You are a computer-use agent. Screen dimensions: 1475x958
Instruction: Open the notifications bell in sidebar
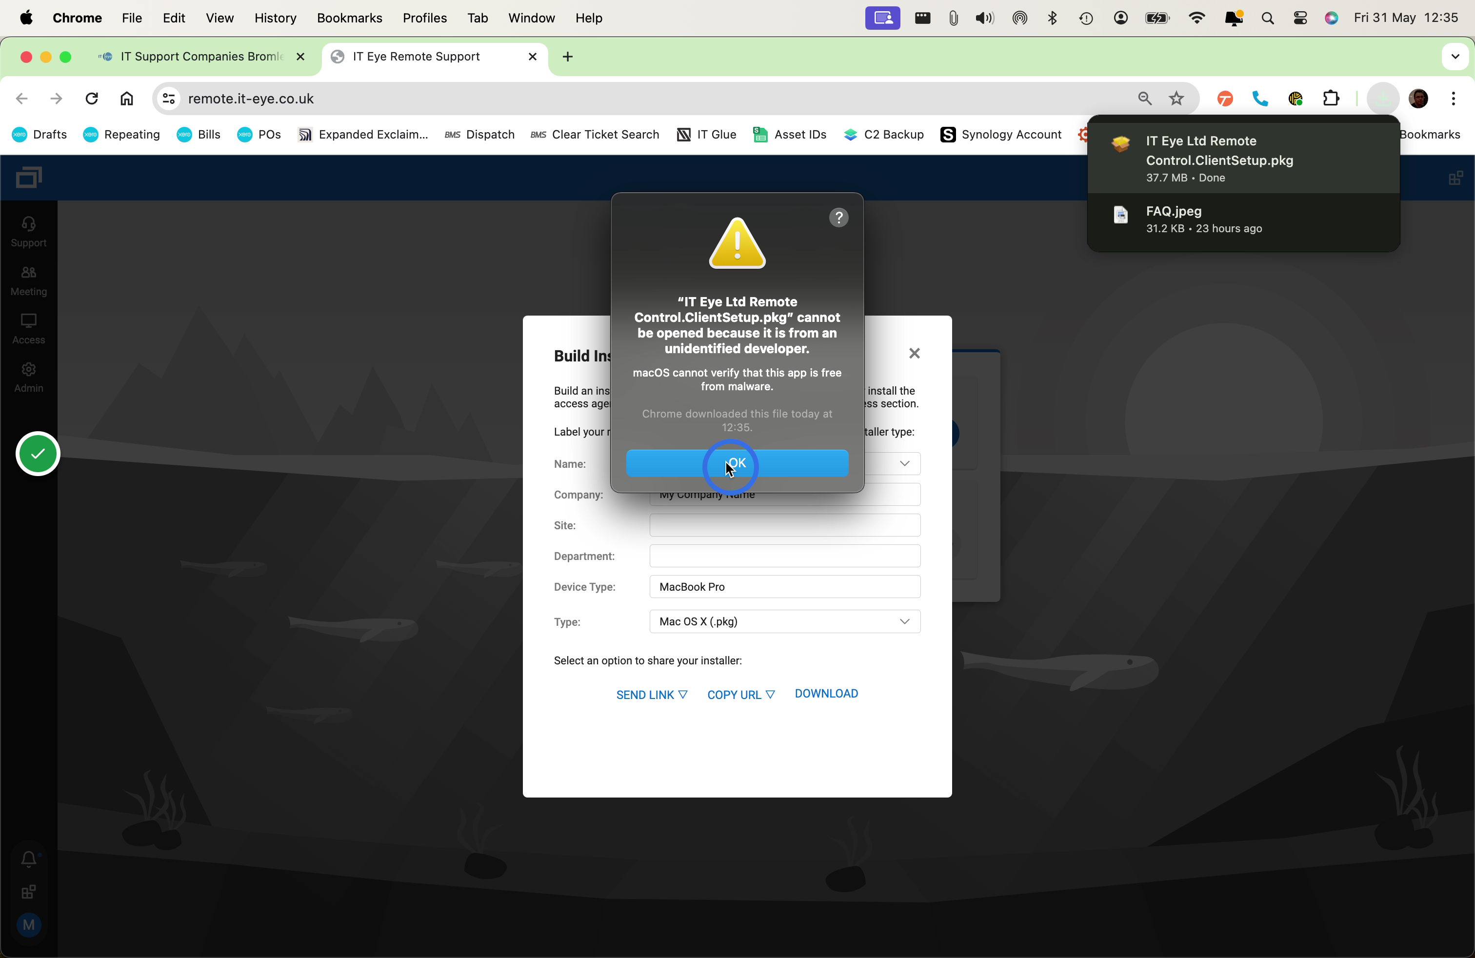point(28,859)
